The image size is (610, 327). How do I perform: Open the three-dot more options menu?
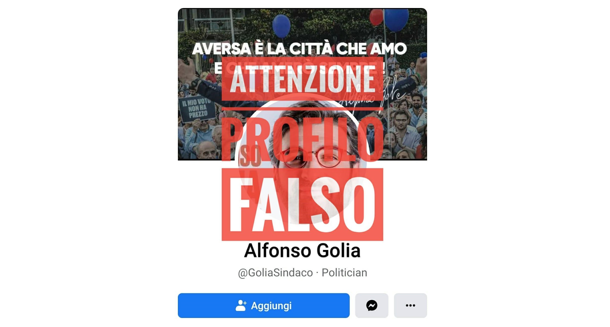pyautogui.click(x=410, y=305)
